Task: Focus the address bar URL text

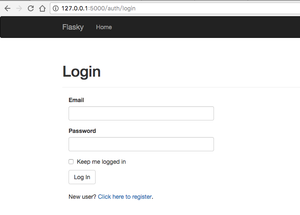Action: (x=98, y=8)
